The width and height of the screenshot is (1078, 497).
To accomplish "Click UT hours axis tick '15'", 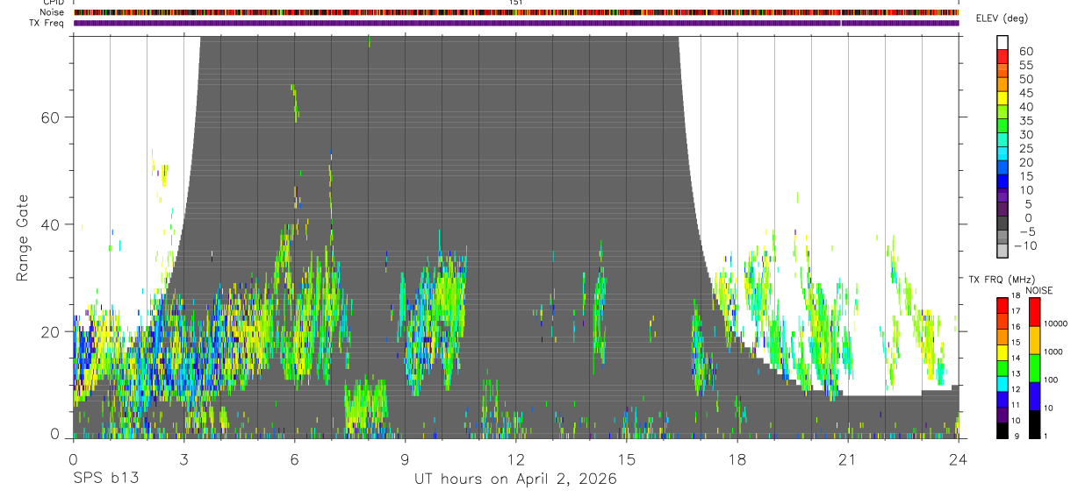I will [626, 458].
